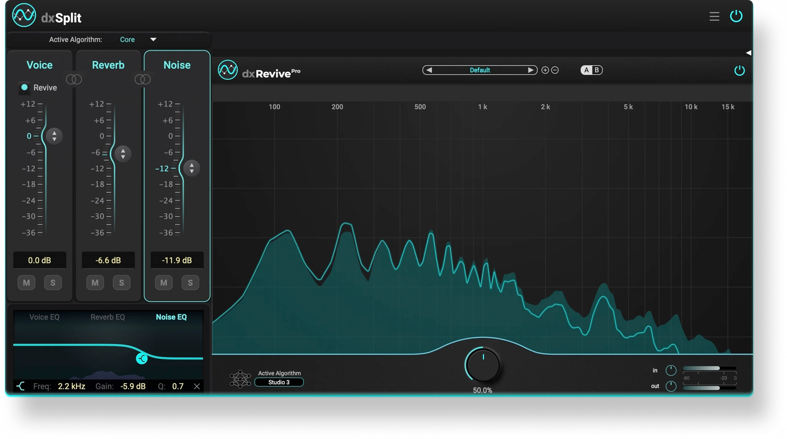Remove the preset with the minus icon
The width and height of the screenshot is (787, 439).
coord(555,70)
